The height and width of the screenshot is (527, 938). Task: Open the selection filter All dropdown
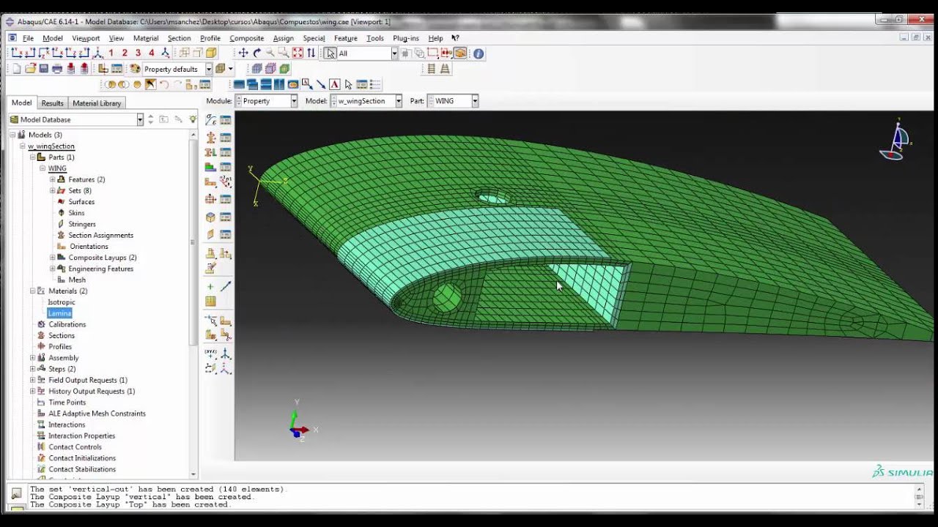394,53
